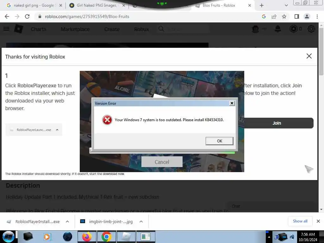This screenshot has width=324, height=243.
Task: Close the Thanks for visiting Roblox panel
Action: pos(309,56)
